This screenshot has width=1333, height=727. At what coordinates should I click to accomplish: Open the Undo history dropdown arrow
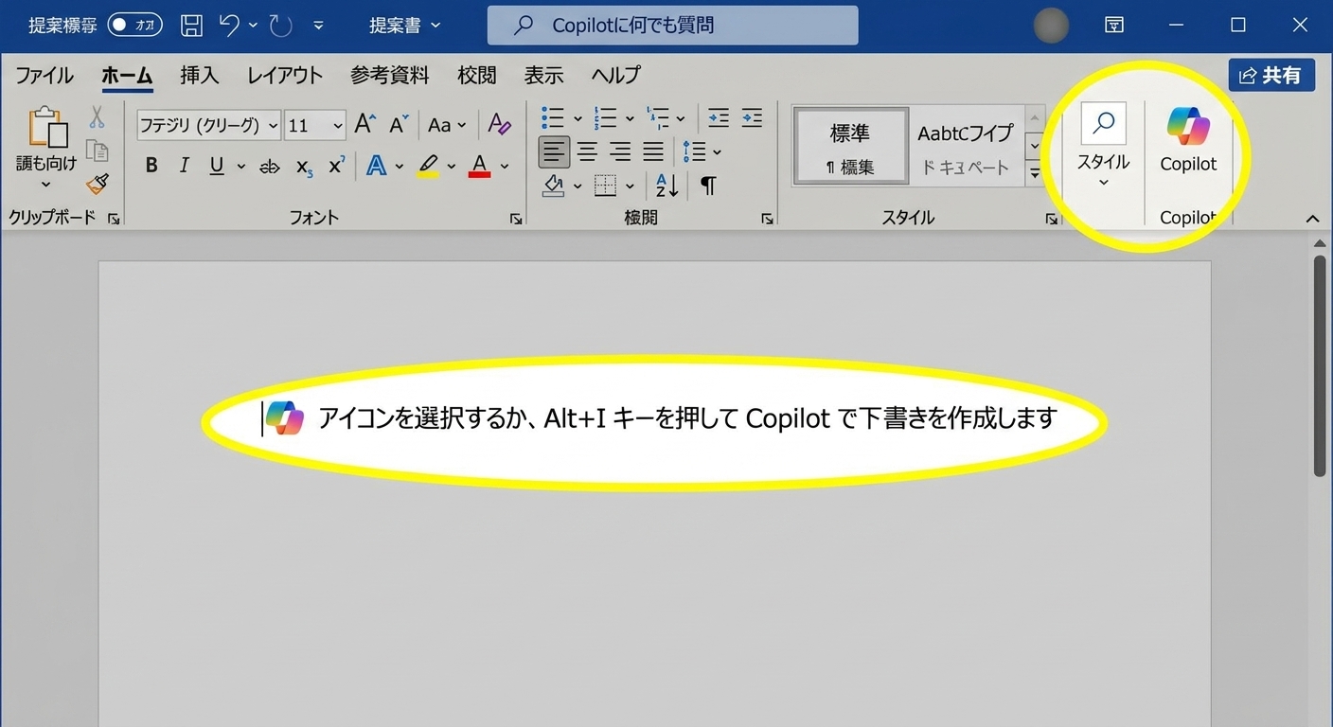253,26
